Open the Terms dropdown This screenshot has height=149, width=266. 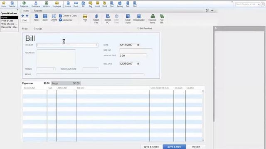coord(54,69)
